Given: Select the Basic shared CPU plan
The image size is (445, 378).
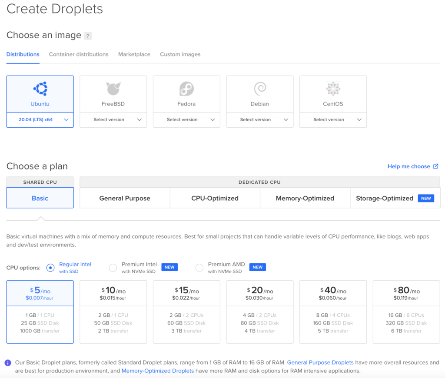Looking at the screenshot, I should (40, 198).
